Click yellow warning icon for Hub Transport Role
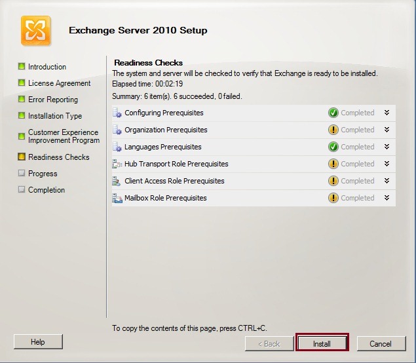Viewport: 416px width, 363px height. (333, 164)
